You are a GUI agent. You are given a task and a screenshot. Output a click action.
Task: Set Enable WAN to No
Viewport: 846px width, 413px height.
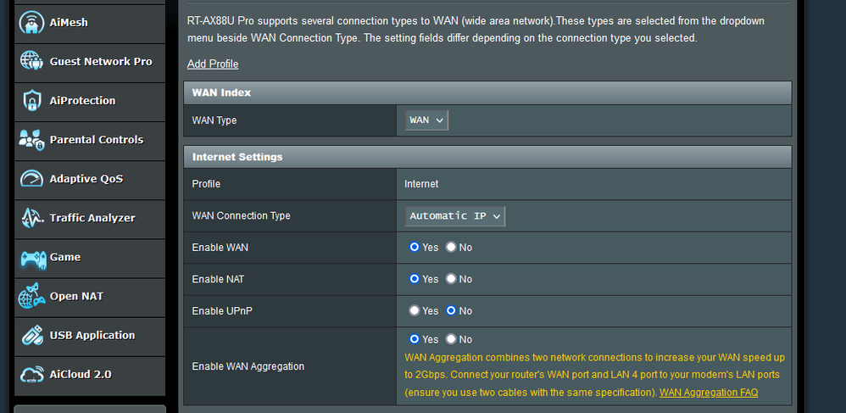coord(451,248)
